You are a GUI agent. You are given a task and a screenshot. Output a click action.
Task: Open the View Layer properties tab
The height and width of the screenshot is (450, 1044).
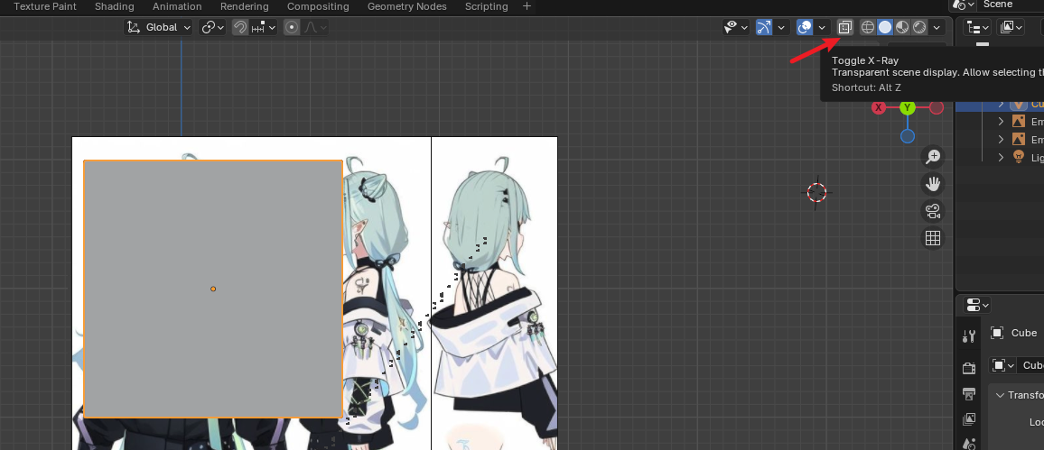pos(969,419)
